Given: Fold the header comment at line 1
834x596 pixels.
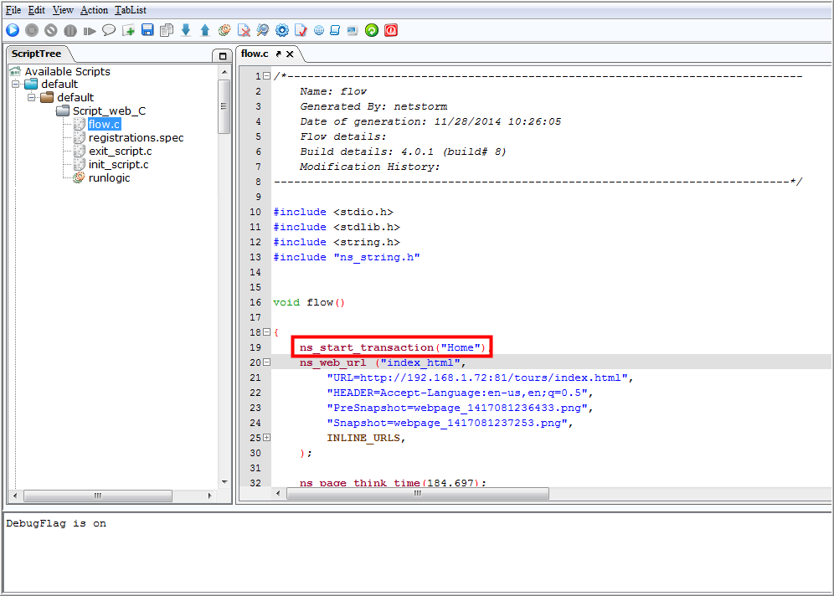Looking at the screenshot, I should click(267, 76).
